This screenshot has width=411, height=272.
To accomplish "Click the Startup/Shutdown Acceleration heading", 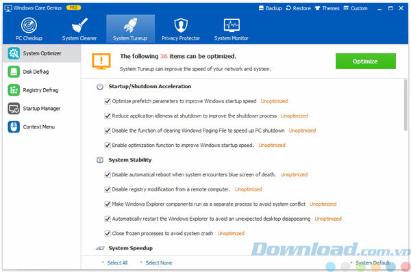I will [x=150, y=86].
